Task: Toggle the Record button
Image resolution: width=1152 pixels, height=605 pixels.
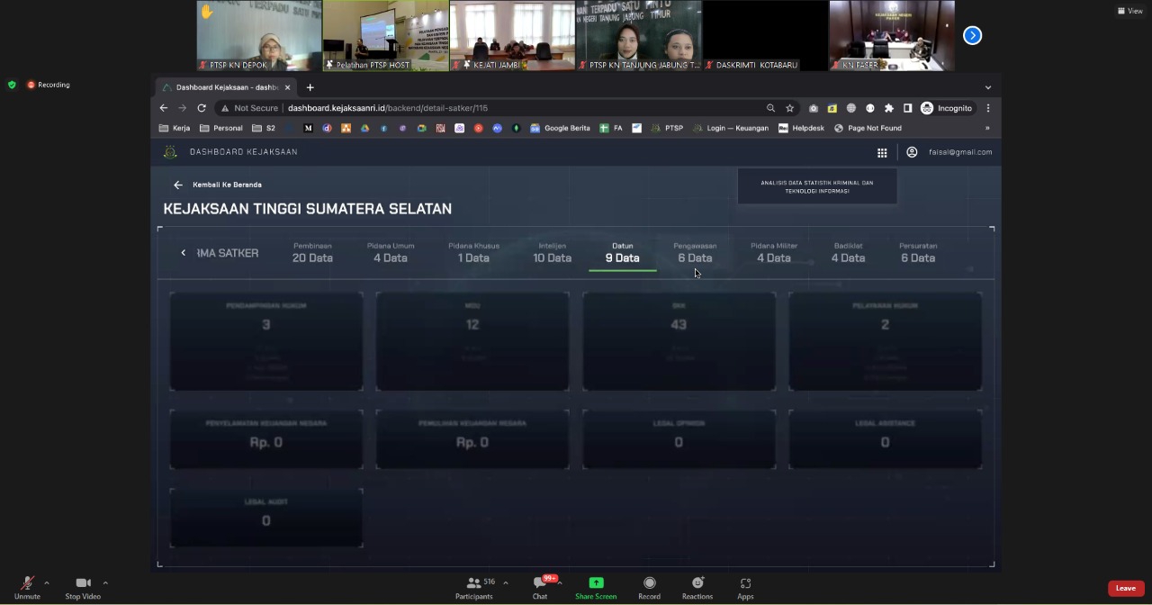Action: coord(649,583)
